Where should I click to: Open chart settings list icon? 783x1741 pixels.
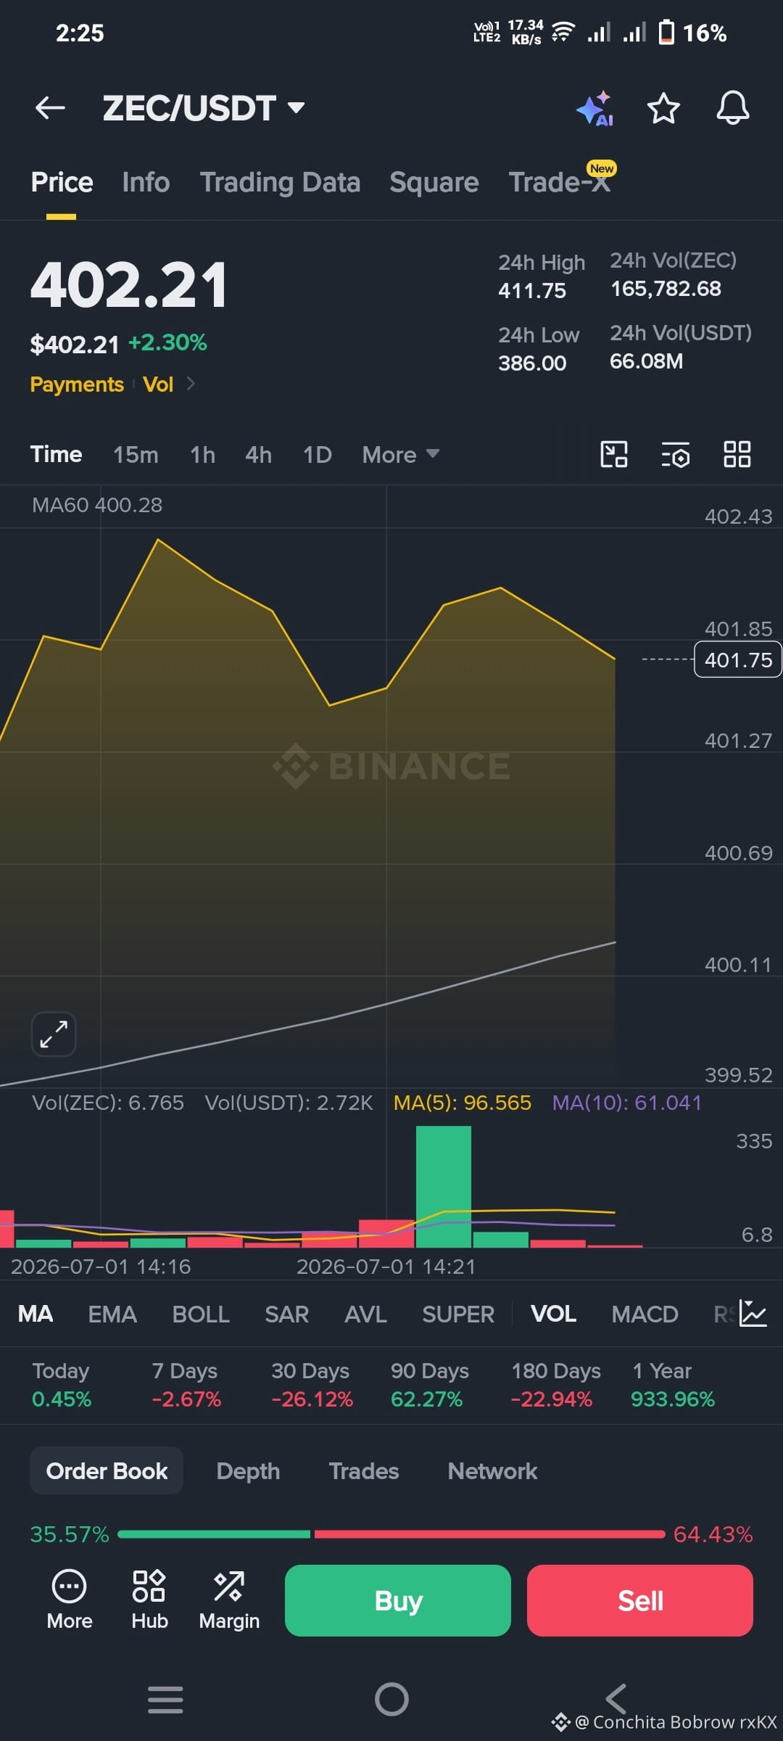(676, 454)
